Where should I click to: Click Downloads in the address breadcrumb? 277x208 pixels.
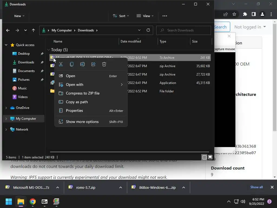[86, 30]
